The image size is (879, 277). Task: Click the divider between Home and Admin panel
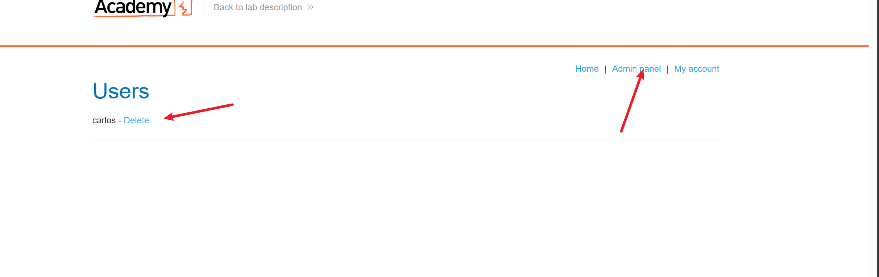point(605,68)
